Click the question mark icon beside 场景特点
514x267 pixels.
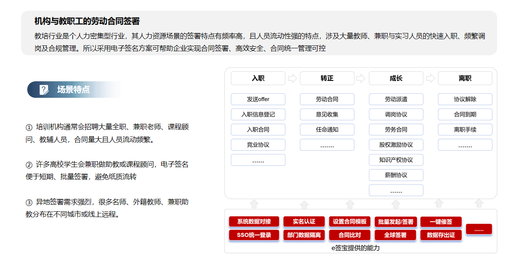pos(44,90)
